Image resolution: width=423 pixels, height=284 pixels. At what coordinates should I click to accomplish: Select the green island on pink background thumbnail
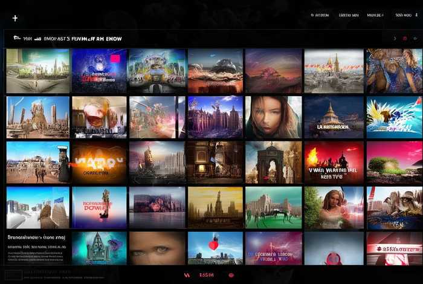393,162
